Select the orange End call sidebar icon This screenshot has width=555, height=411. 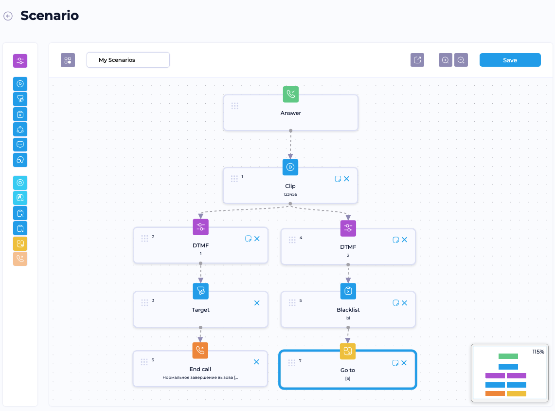point(20,259)
